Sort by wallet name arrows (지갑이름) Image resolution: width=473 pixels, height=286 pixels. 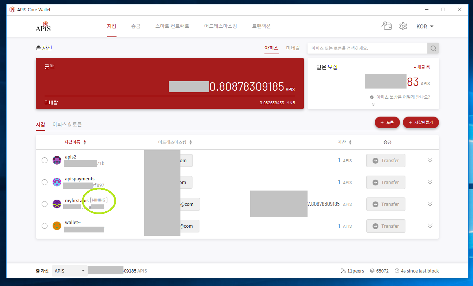point(85,142)
